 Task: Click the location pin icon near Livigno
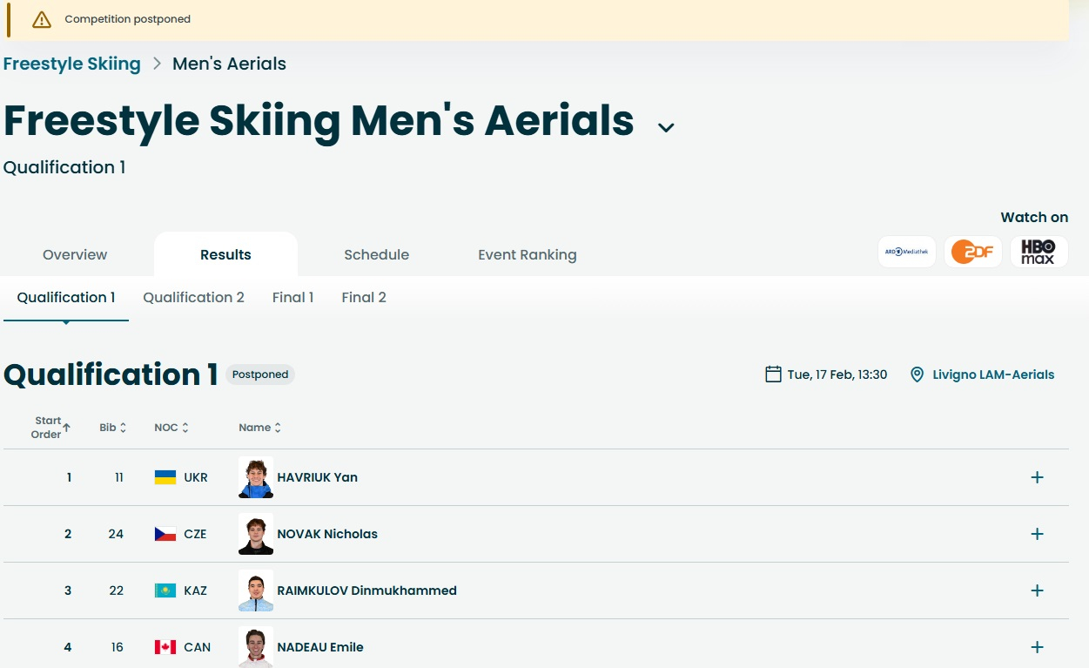point(917,374)
